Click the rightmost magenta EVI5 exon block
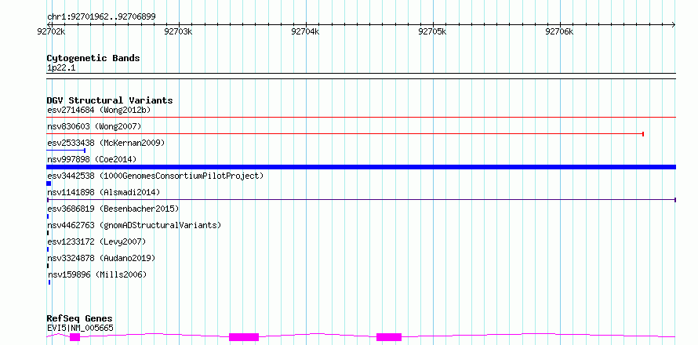The image size is (698, 345). (x=389, y=337)
